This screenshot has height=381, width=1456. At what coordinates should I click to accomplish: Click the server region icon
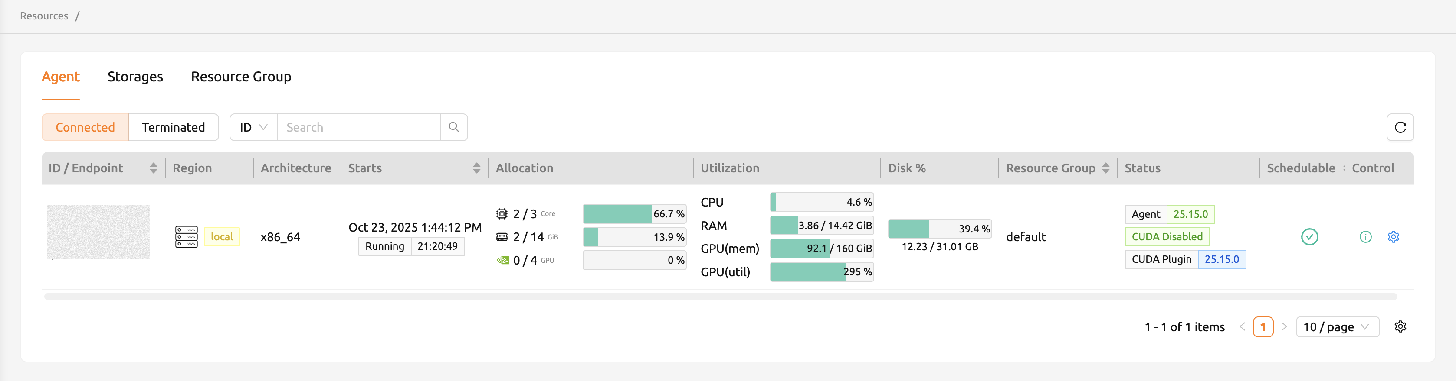click(186, 237)
